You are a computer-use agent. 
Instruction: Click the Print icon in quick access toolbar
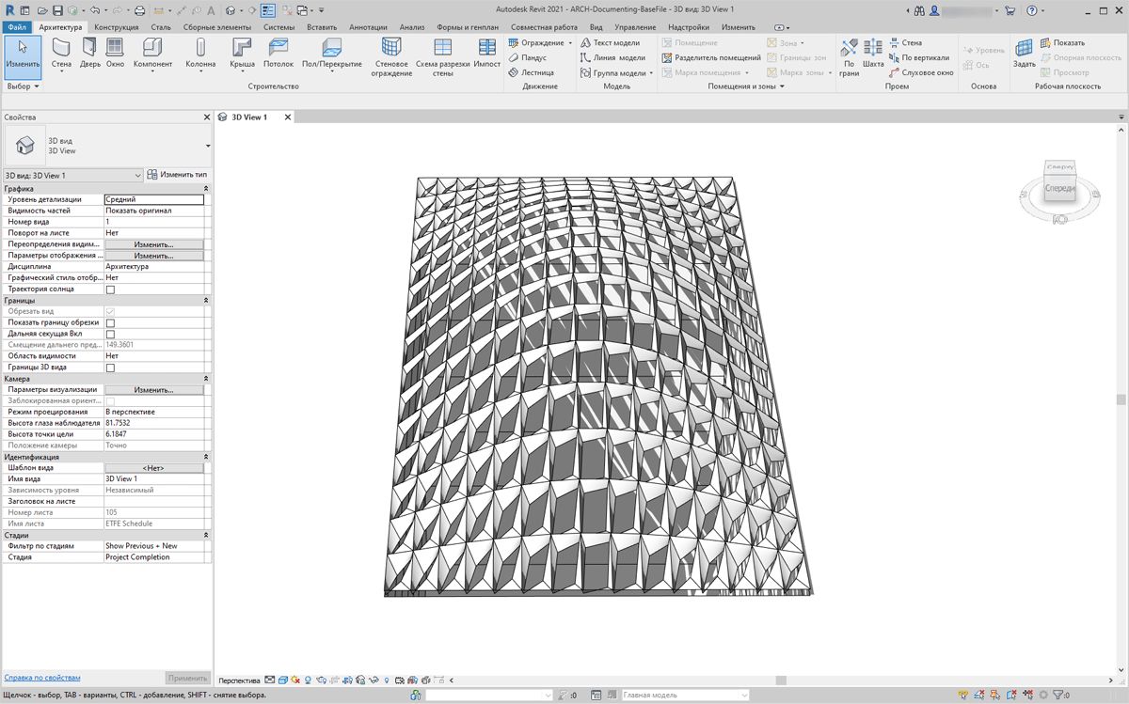[x=140, y=10]
